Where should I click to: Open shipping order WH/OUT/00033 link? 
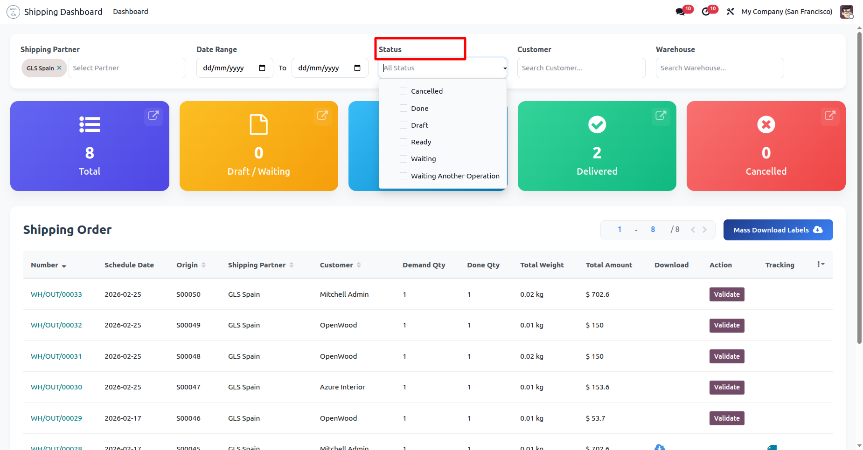(56, 294)
